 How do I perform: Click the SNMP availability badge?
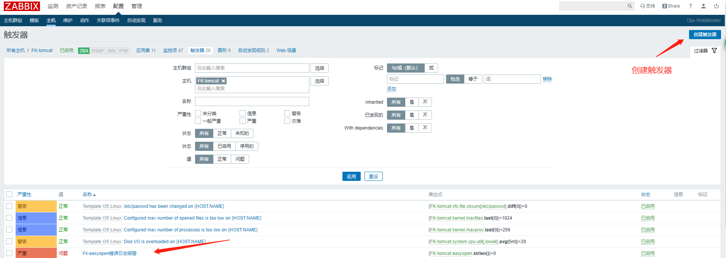pos(98,51)
